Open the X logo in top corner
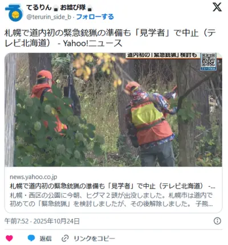 [x=217, y=7]
